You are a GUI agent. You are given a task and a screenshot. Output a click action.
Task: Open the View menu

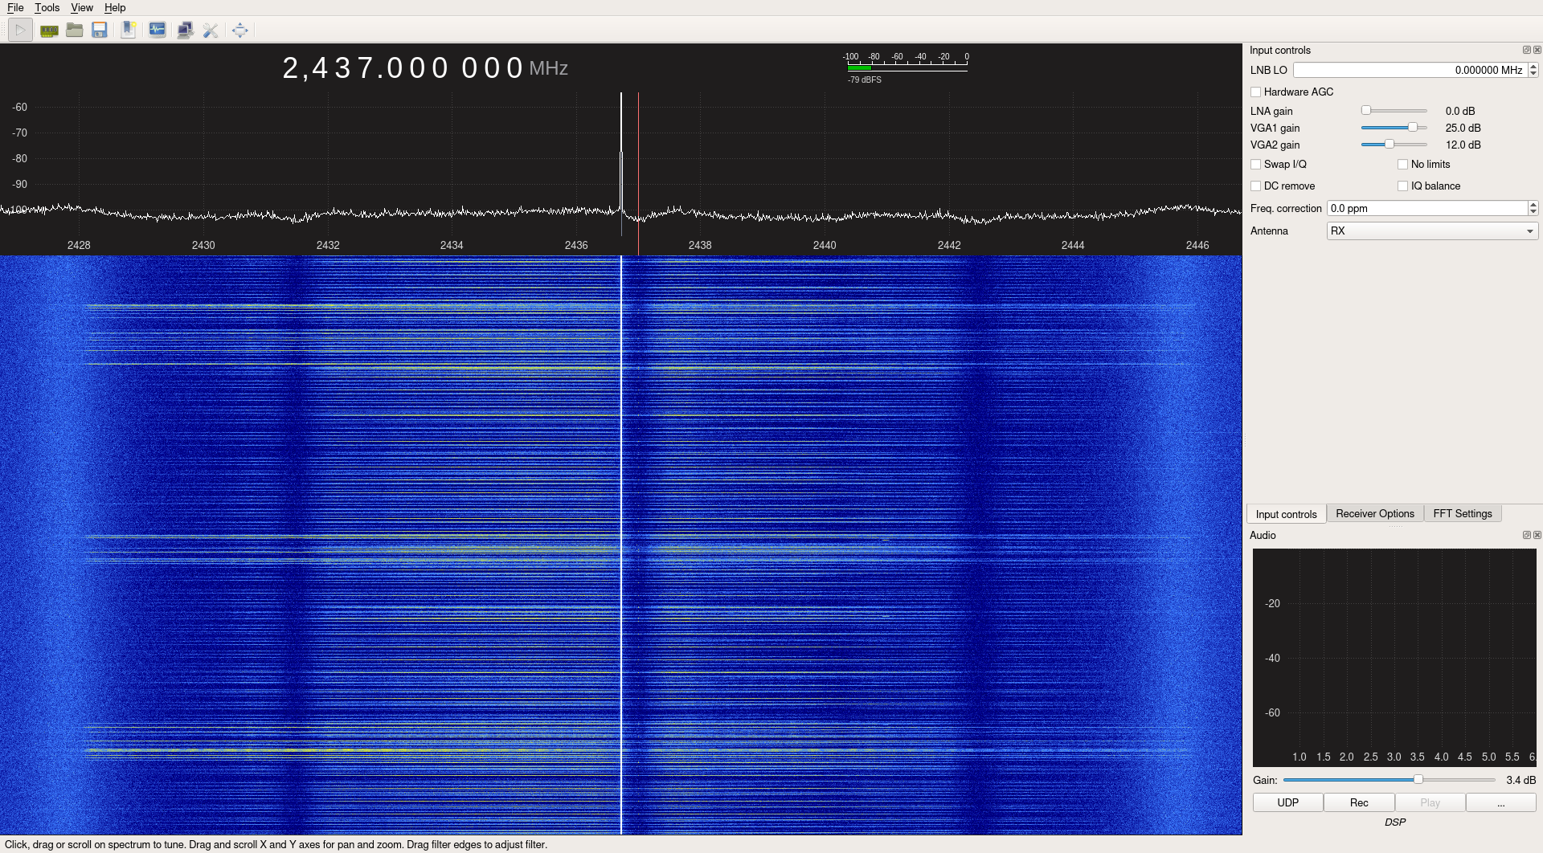82,8
